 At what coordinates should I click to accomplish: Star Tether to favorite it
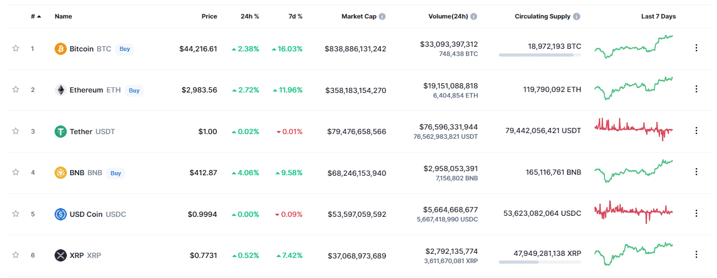[16, 131]
